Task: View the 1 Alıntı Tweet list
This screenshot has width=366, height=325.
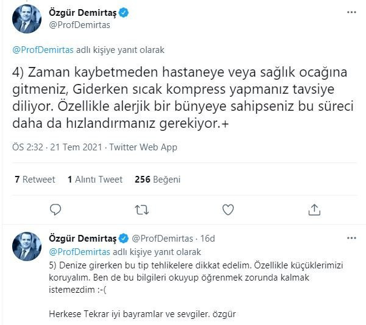Action: [x=95, y=180]
